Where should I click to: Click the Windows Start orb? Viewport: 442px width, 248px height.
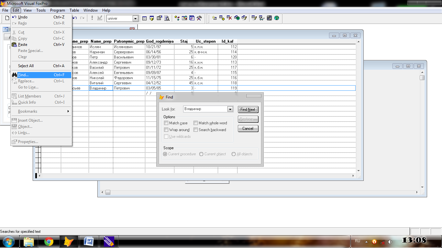tap(8, 241)
